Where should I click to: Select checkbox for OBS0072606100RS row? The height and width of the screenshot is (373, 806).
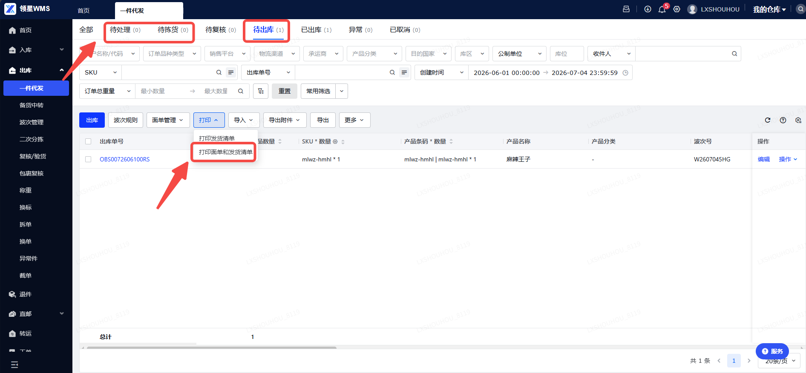(88, 159)
